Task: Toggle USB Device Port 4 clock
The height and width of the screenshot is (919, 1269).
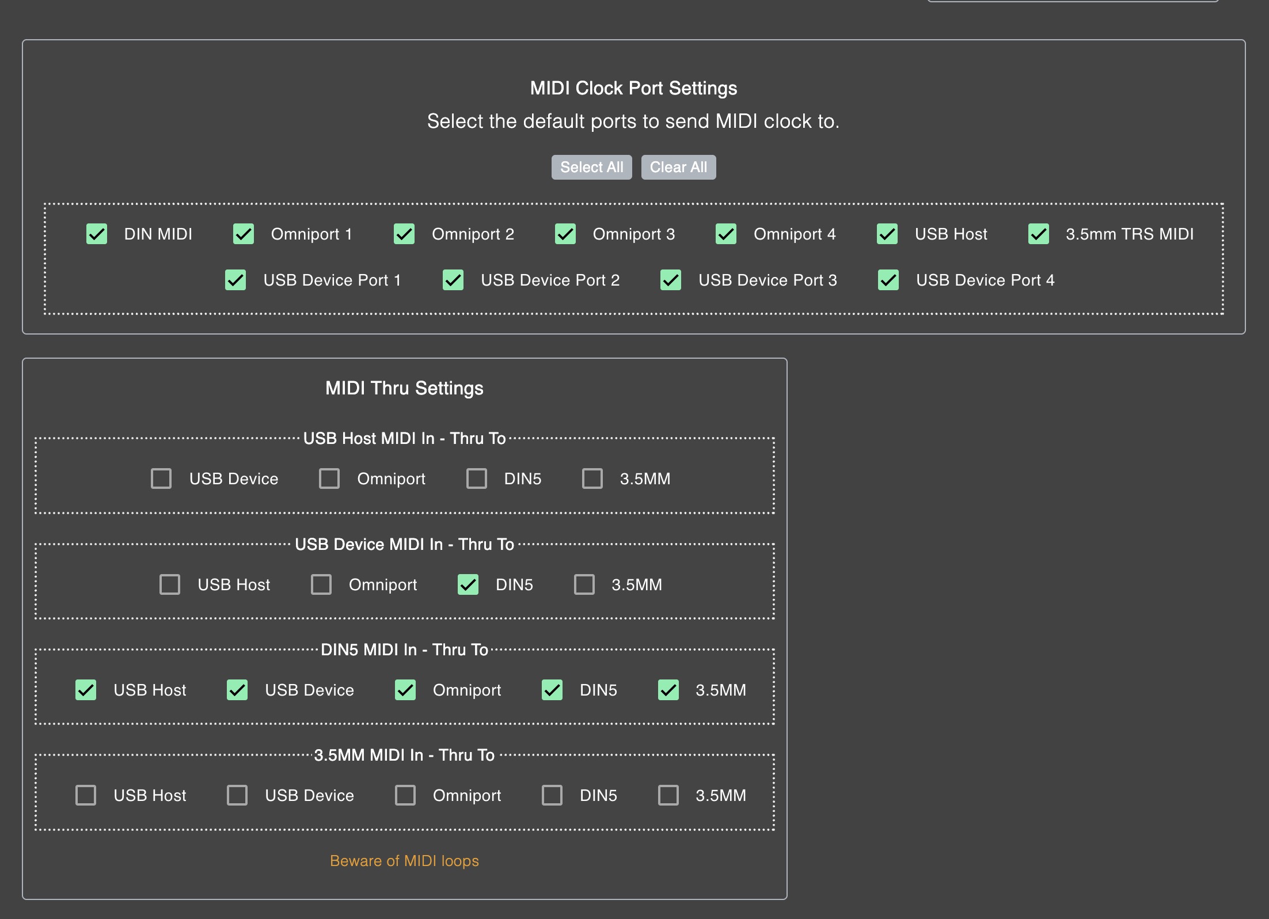Action: [x=888, y=280]
